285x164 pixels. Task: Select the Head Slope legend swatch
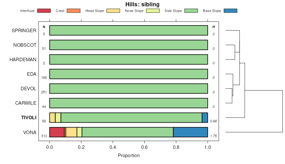(113, 11)
